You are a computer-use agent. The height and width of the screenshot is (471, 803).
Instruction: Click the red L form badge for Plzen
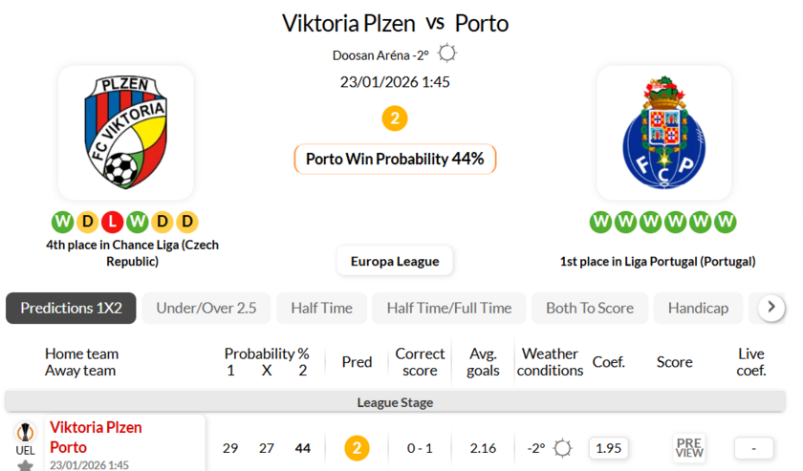coord(113,223)
